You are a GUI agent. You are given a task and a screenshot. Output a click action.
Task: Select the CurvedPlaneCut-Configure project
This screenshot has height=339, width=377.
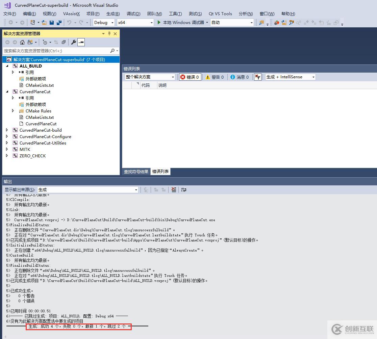coord(45,136)
